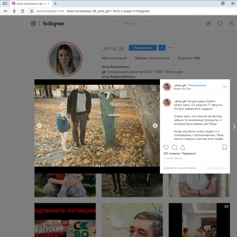Open the @skvo_agro mention link
Image resolution: width=237 pixels, height=237 pixels.
(174, 72)
